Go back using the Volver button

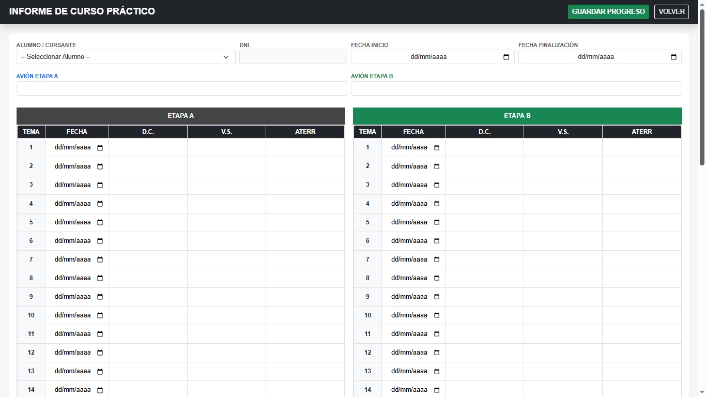pyautogui.click(x=671, y=12)
